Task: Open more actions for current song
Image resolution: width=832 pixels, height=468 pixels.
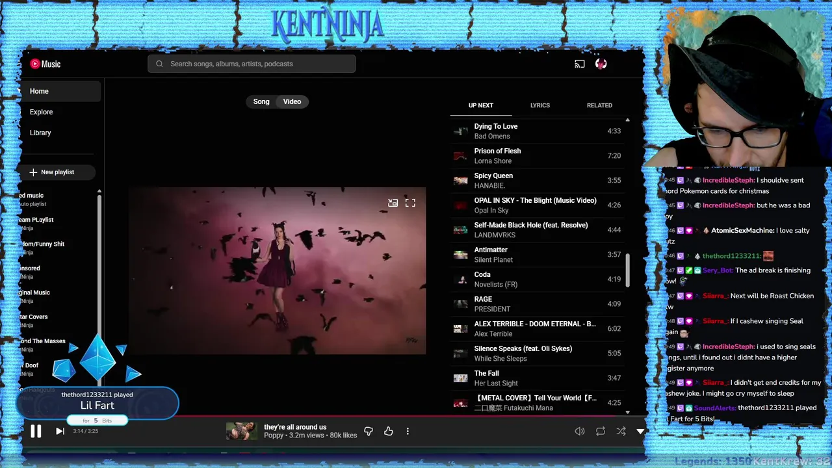Action: [x=408, y=431]
